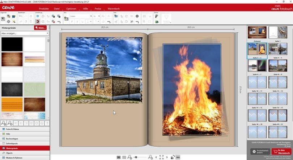Toggle the grid overlay icon in bottom bar

click(x=124, y=157)
